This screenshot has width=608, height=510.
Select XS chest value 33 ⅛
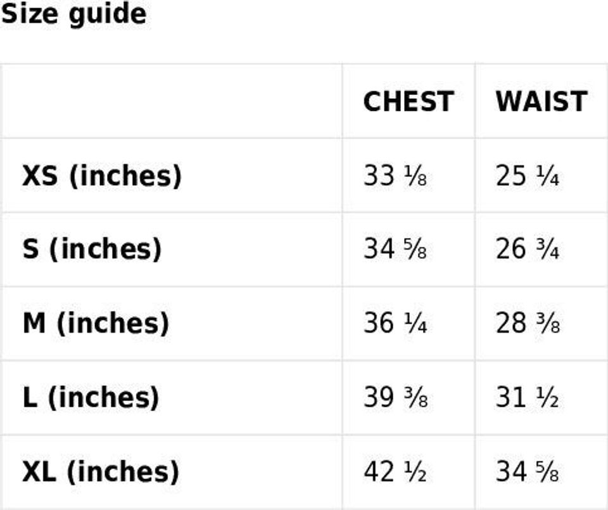pos(395,175)
